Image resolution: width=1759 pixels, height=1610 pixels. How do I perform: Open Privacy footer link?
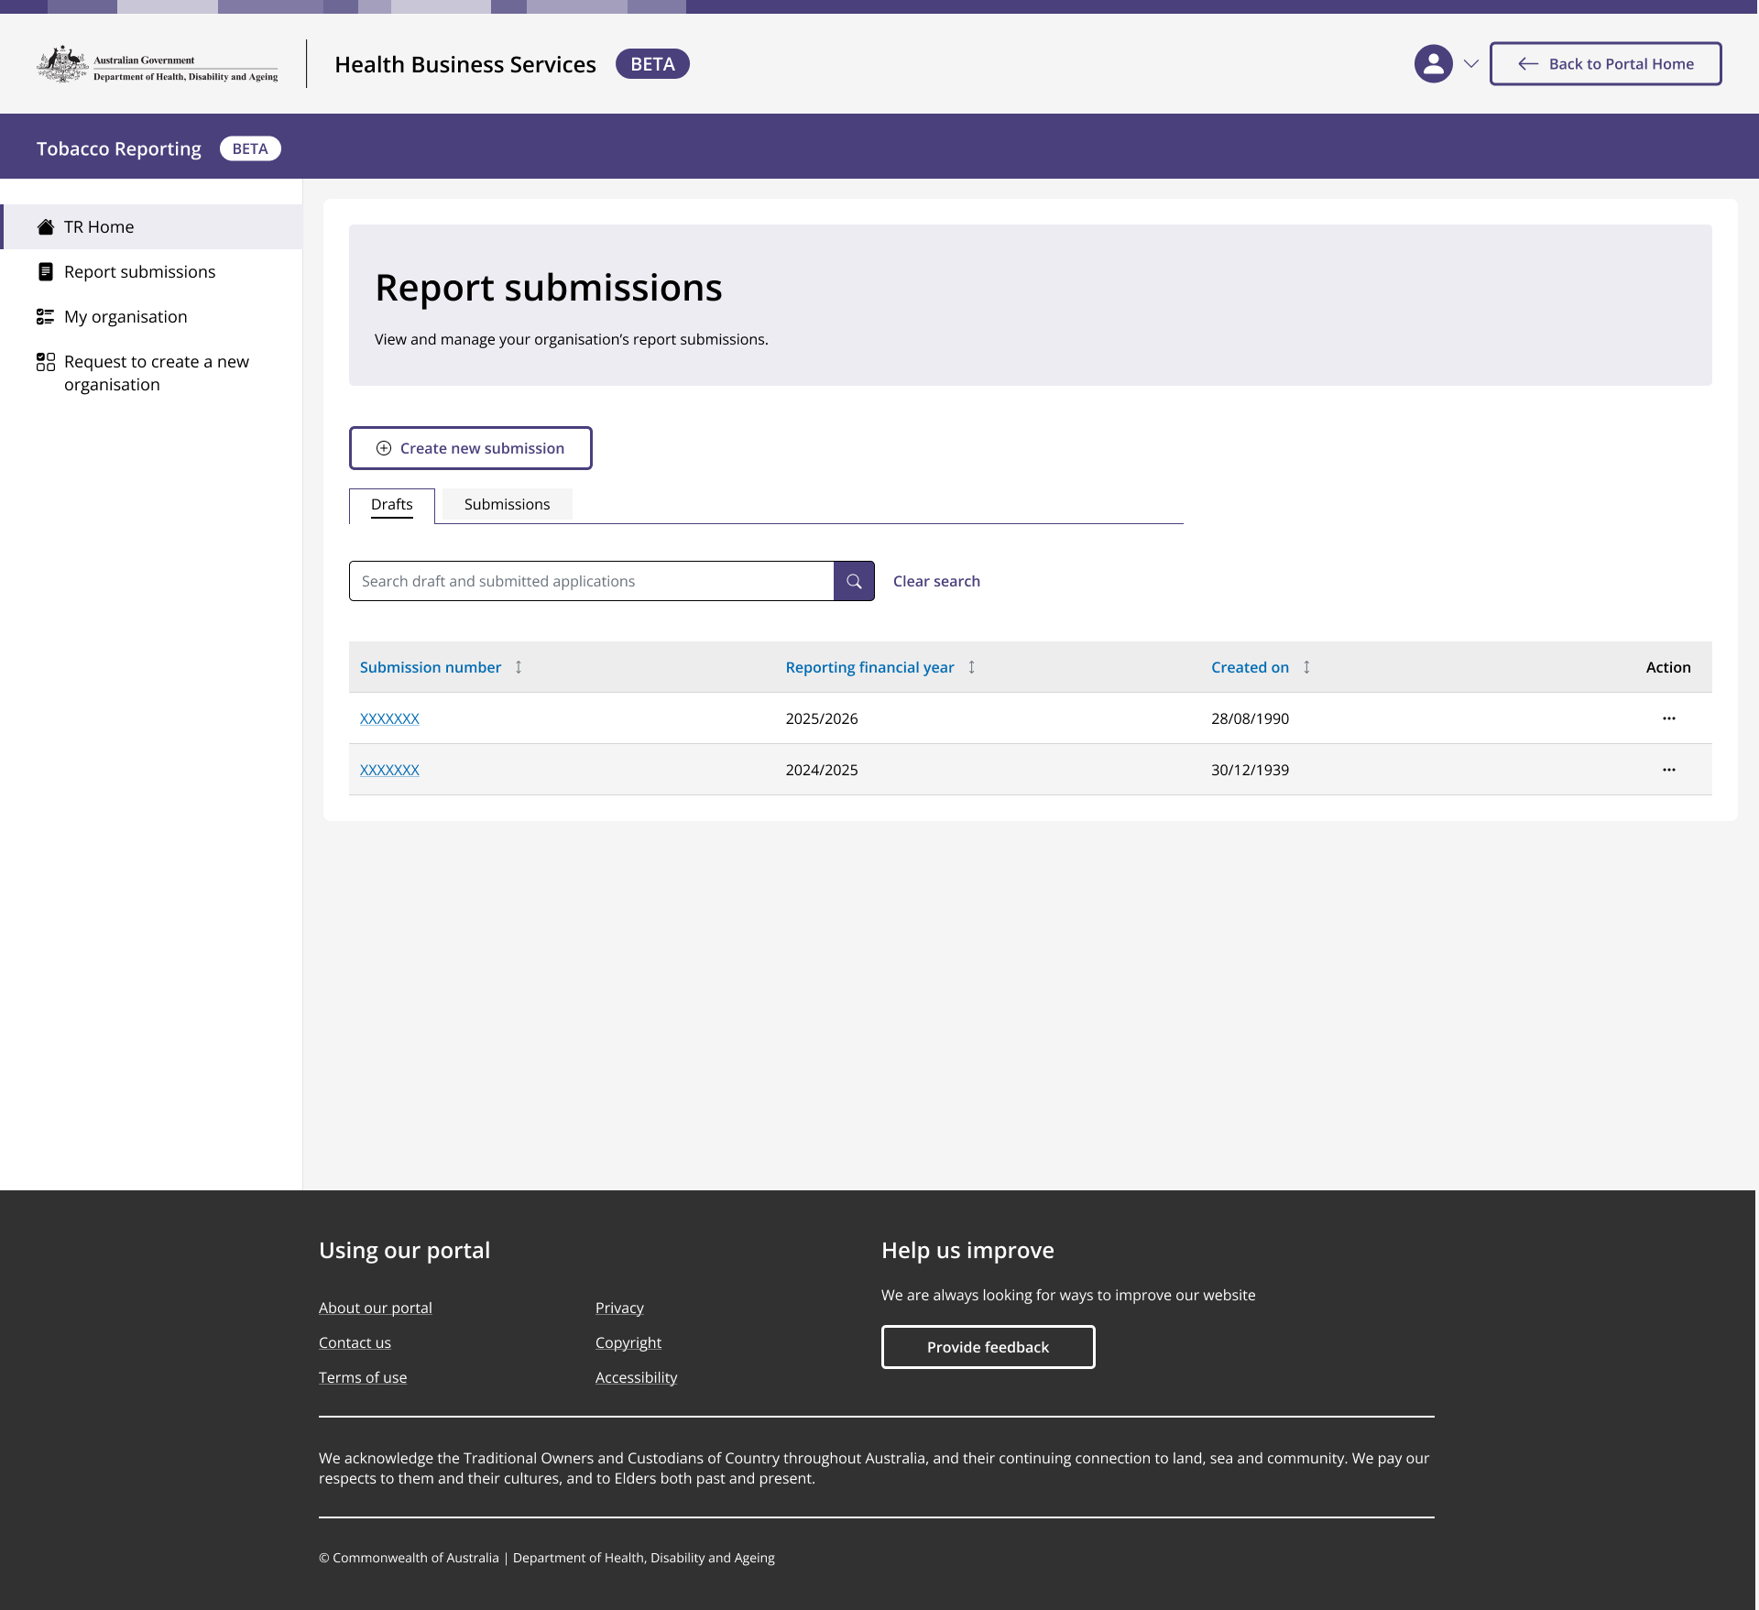[x=619, y=1308]
